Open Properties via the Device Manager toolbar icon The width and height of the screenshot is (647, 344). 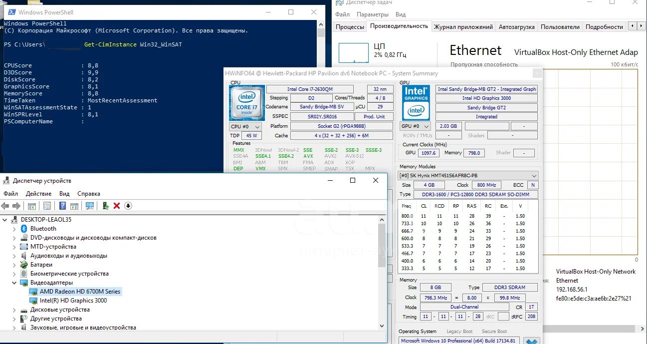[47, 206]
